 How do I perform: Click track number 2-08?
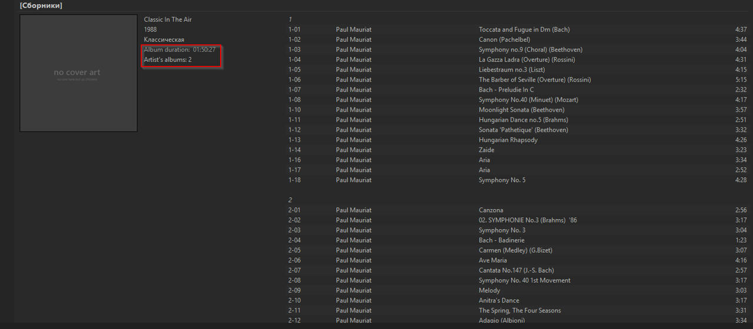click(x=294, y=280)
